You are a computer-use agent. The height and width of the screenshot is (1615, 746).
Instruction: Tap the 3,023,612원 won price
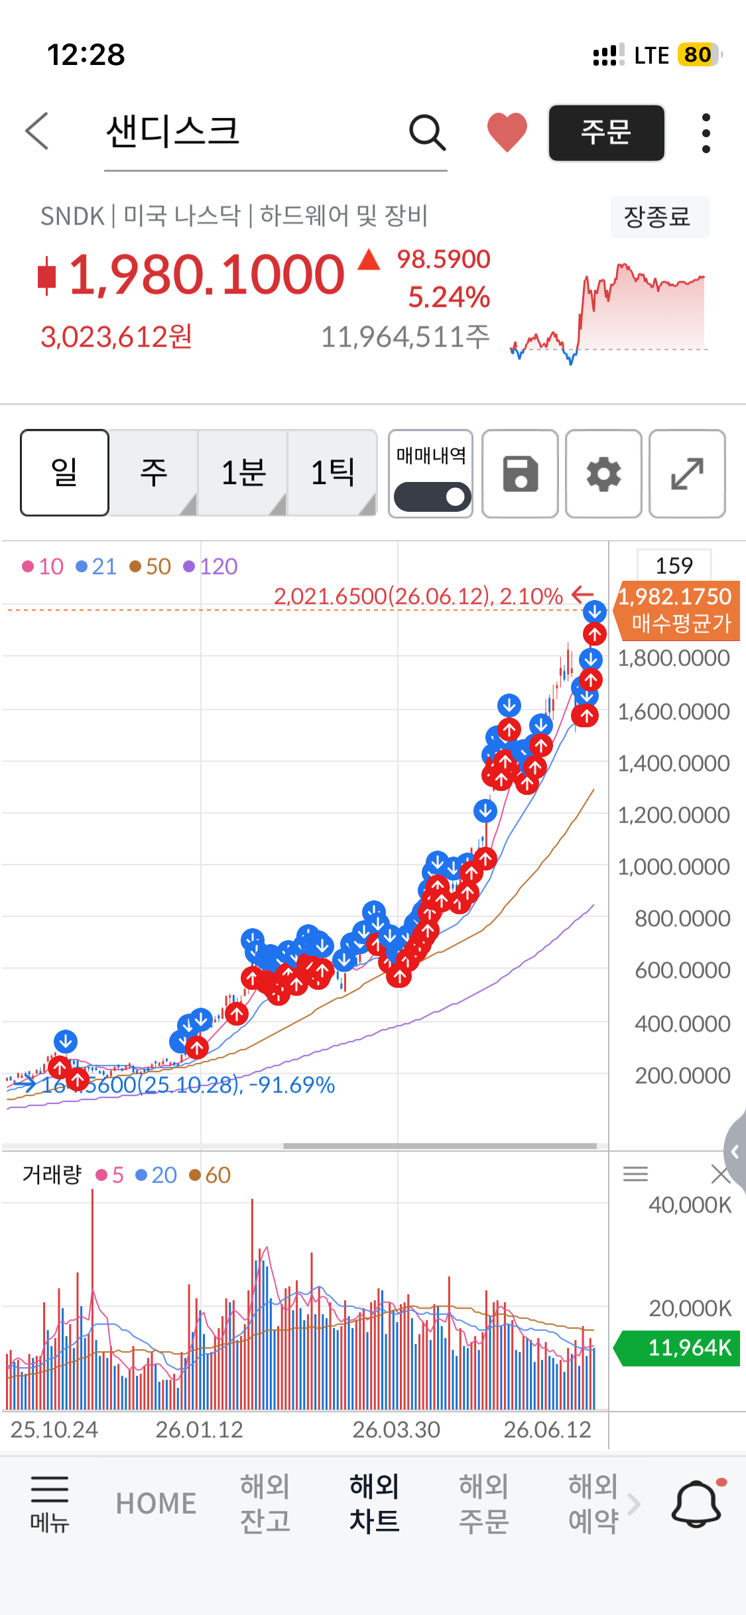(x=117, y=337)
